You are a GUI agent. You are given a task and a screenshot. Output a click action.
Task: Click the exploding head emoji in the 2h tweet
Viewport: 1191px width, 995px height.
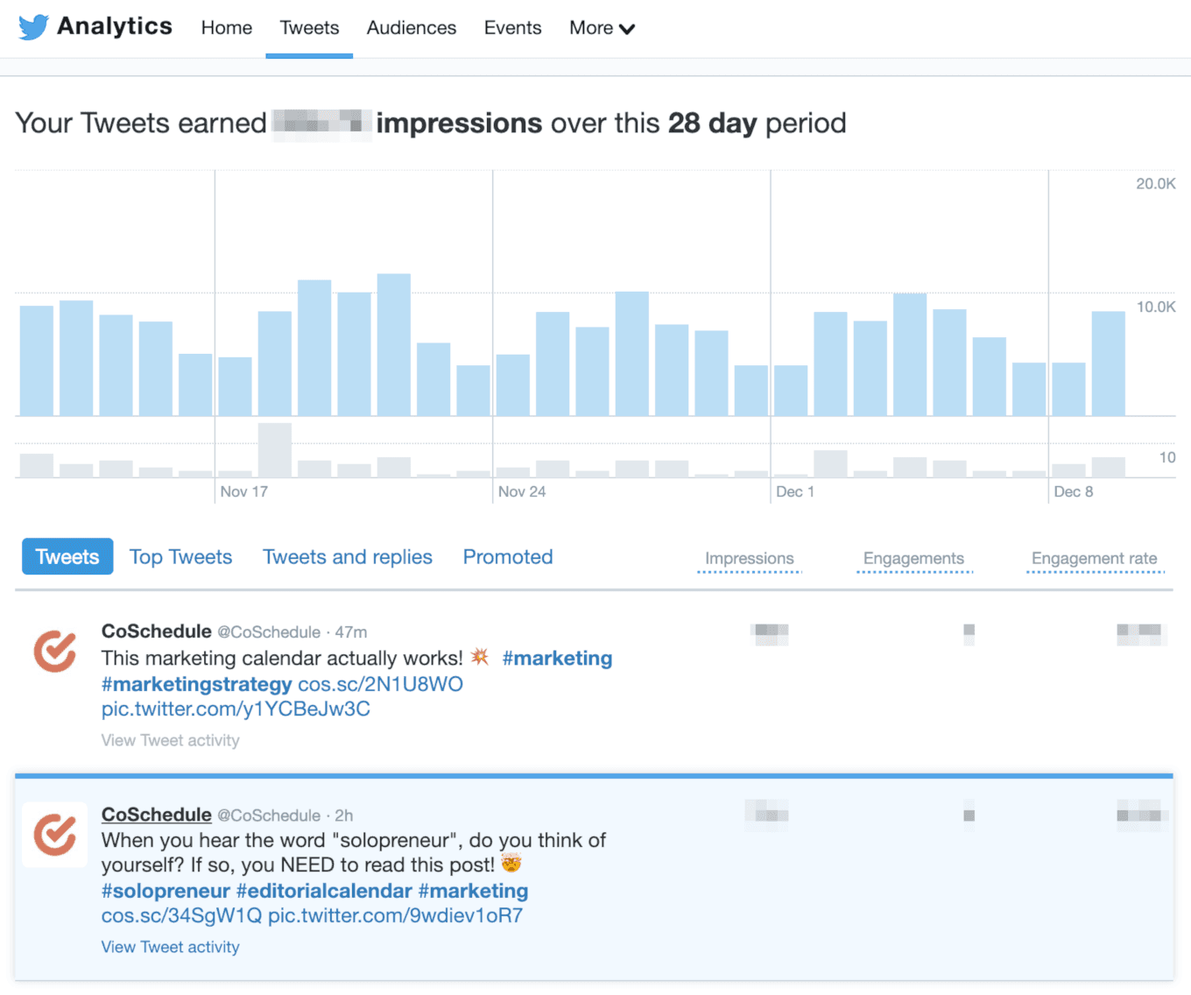[511, 863]
